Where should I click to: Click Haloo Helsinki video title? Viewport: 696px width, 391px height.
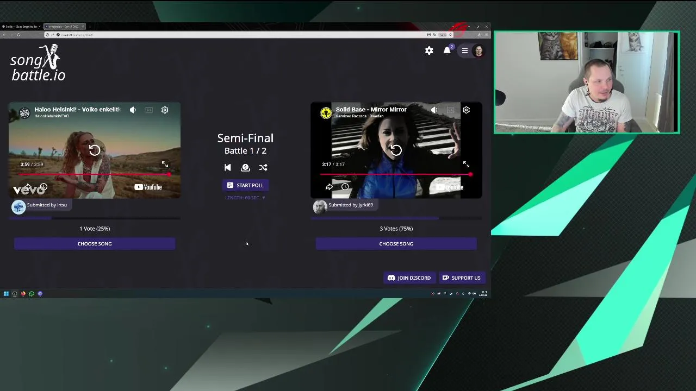[77, 109]
